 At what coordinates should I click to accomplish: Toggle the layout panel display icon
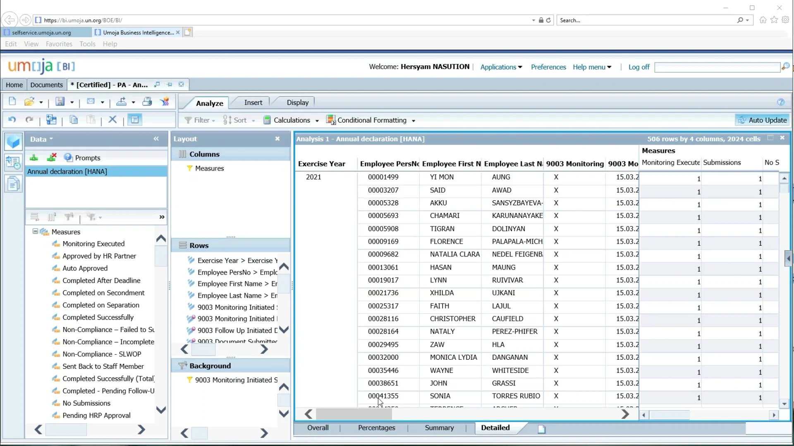click(x=134, y=120)
